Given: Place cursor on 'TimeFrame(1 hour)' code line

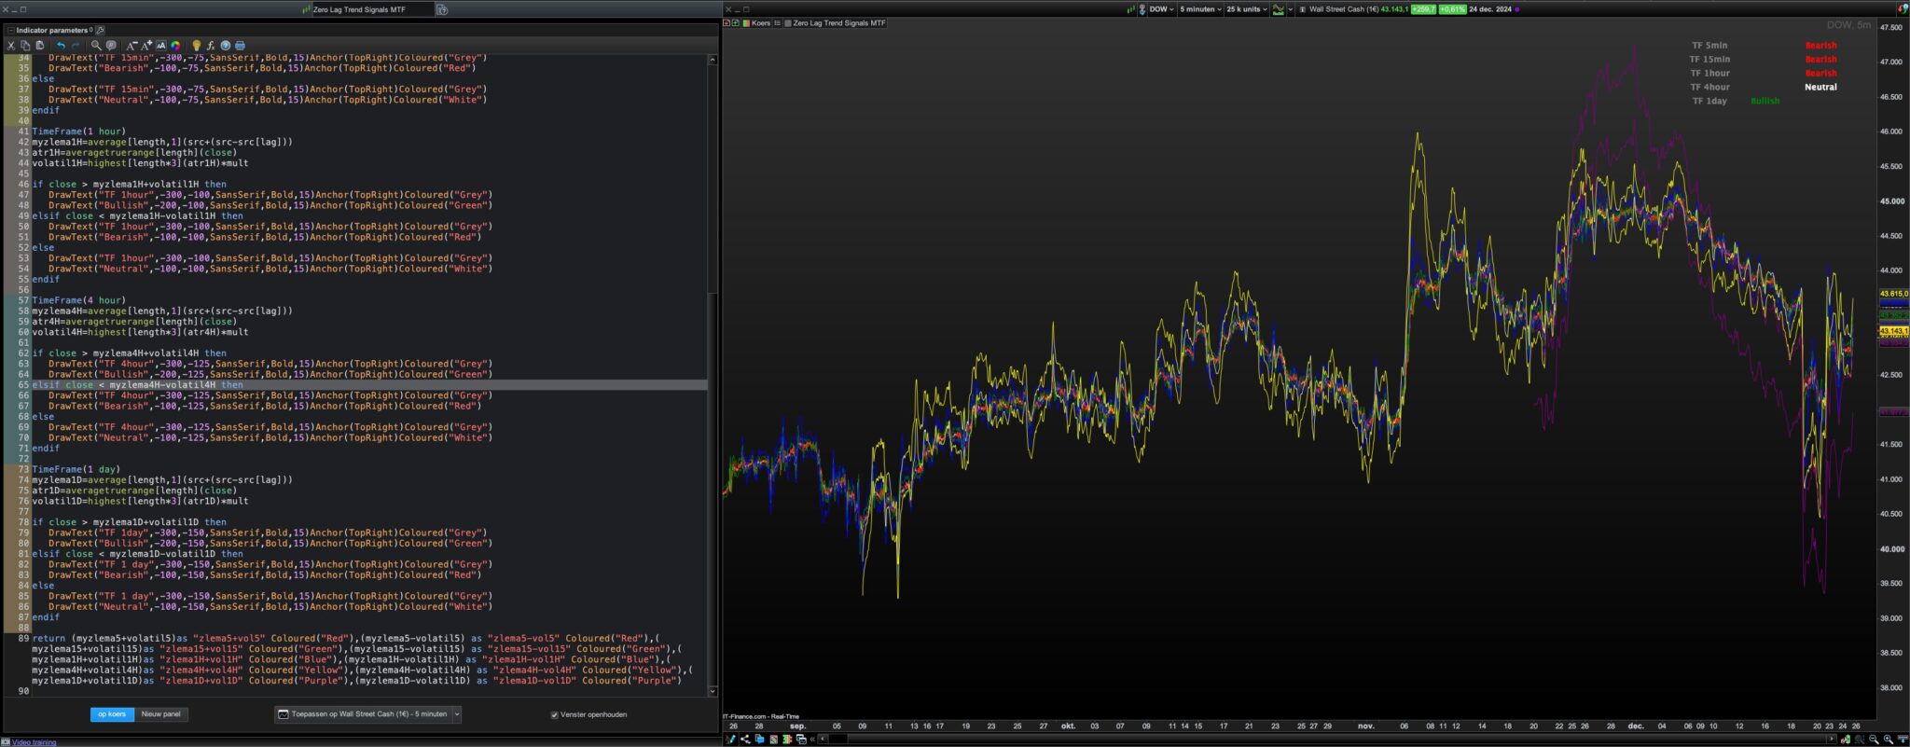Looking at the screenshot, I should point(78,131).
